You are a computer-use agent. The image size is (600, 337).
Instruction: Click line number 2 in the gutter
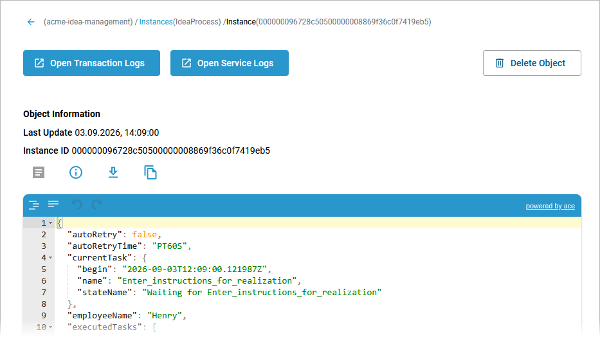pos(44,235)
